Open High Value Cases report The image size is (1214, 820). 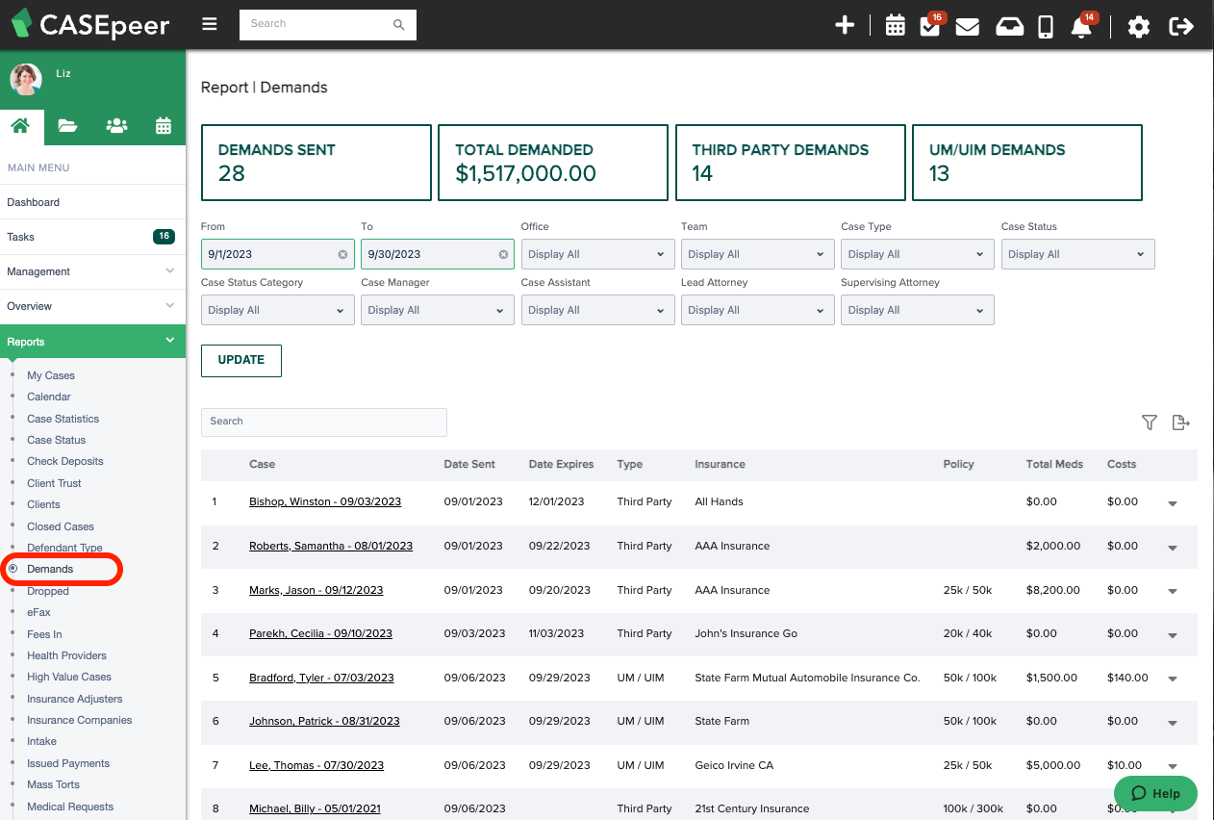[x=69, y=677]
